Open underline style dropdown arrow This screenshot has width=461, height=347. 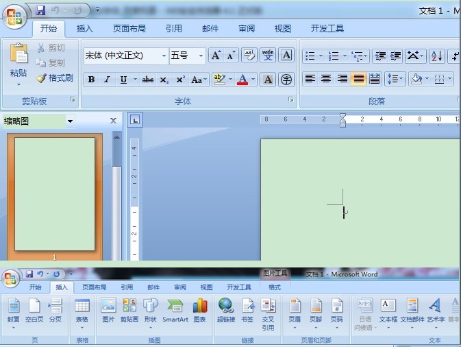pos(135,79)
